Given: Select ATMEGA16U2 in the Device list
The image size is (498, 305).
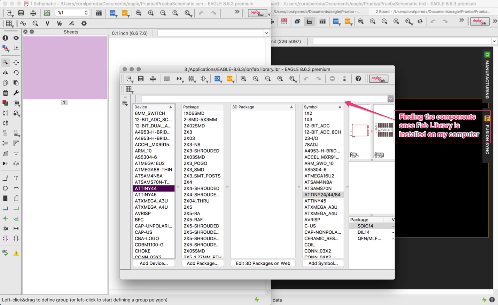Looking at the screenshot, I should click(x=154, y=163).
